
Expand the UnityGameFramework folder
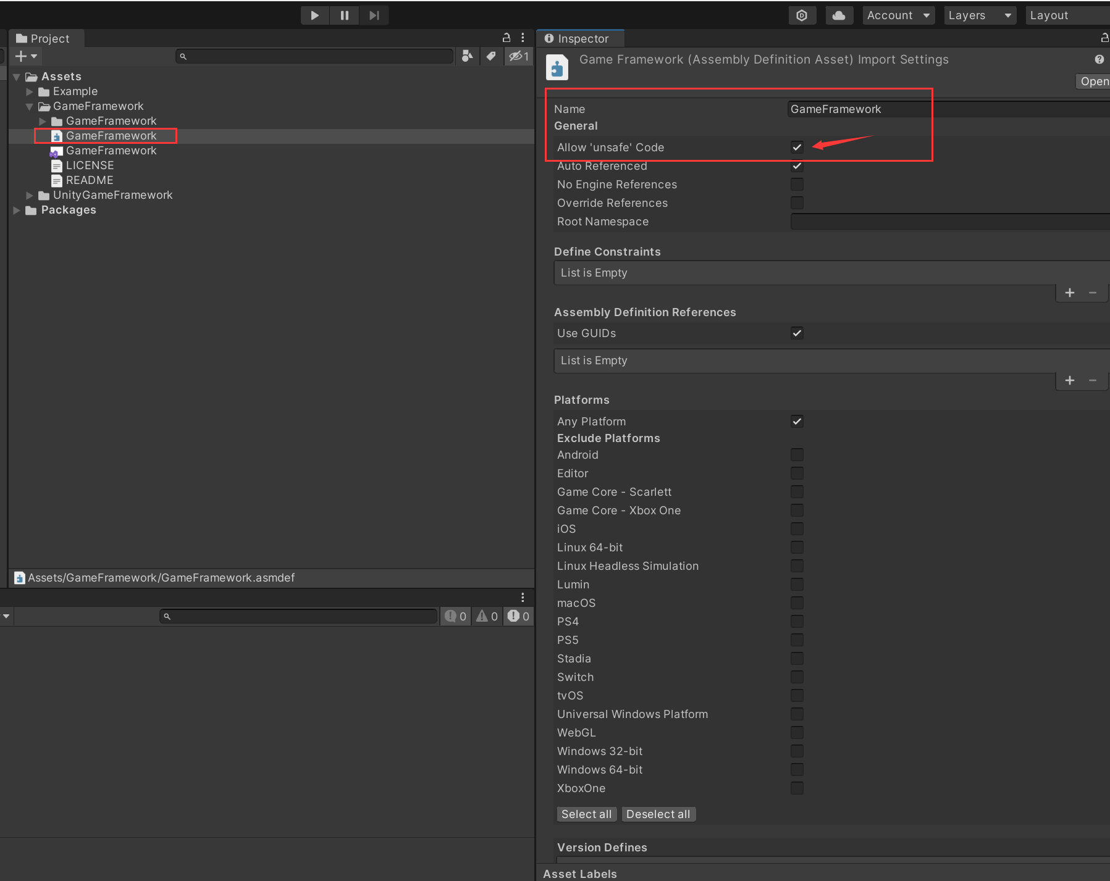coord(29,195)
